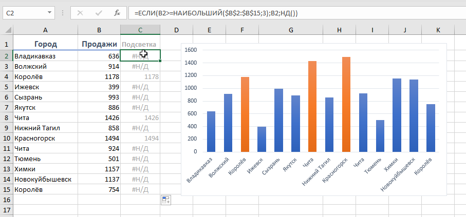Select row 16 header
This screenshot has height=217, width=466.
(x=7, y=200)
